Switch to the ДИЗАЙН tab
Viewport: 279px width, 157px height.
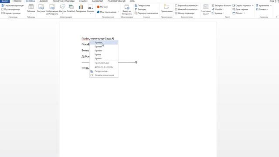point(44,1)
